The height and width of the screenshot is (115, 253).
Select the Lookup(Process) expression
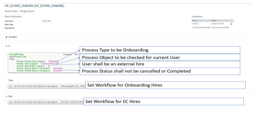point(16,54)
